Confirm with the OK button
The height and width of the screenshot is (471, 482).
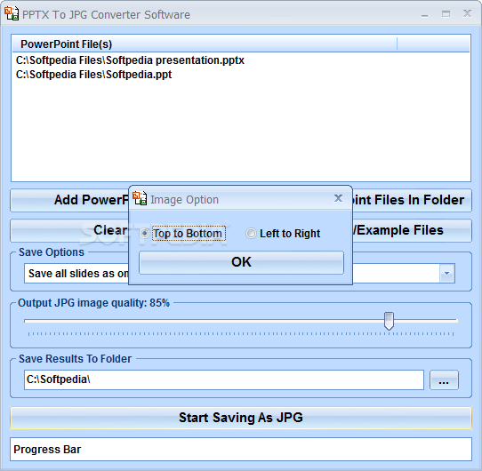click(241, 262)
